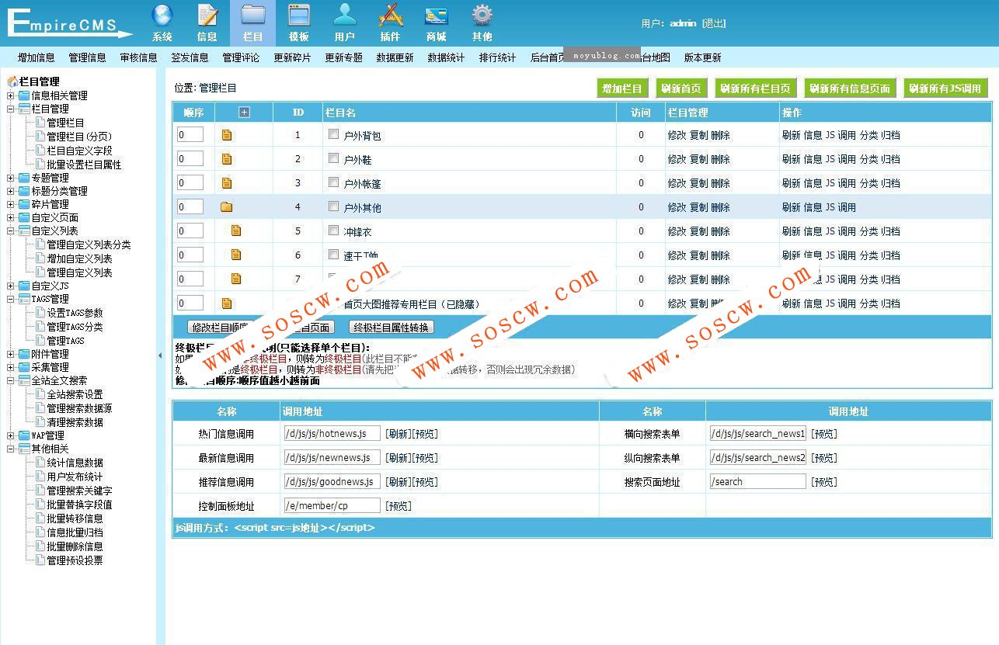Open the 用户 section icon in the top bar
The height and width of the screenshot is (645, 999).
click(344, 16)
